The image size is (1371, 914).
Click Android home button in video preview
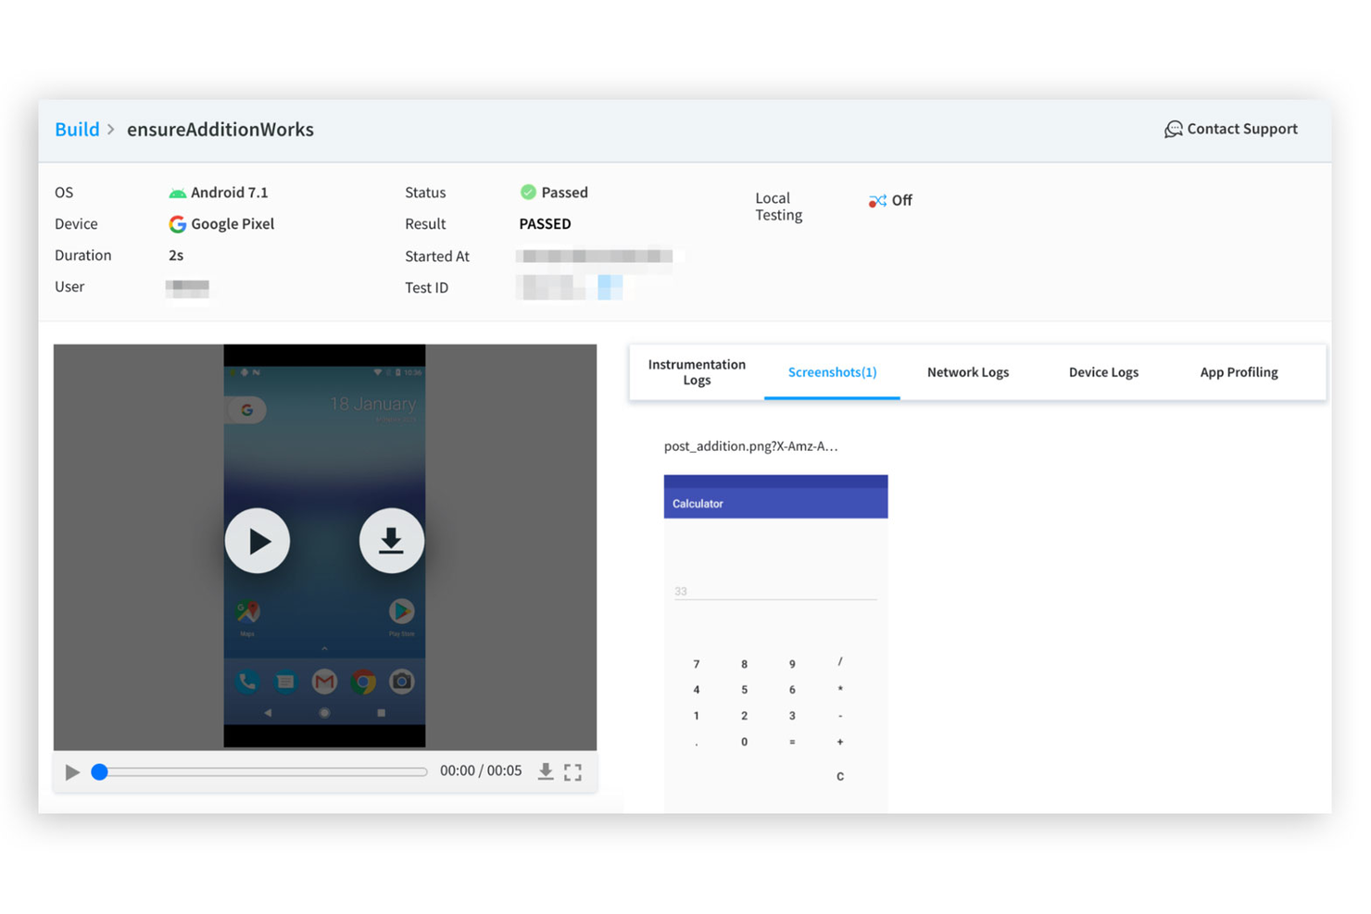coord(324,713)
